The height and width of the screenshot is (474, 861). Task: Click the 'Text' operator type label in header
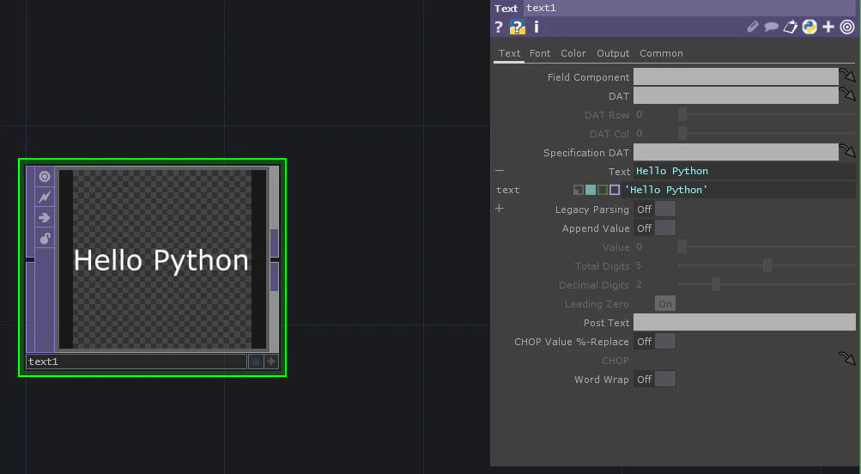pyautogui.click(x=506, y=9)
